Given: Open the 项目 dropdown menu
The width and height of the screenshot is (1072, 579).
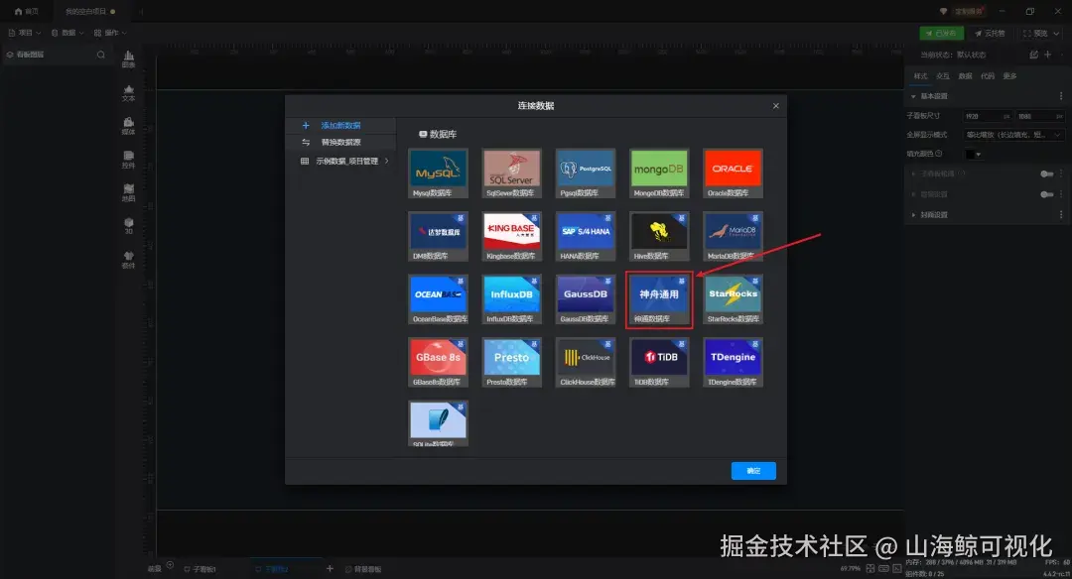Looking at the screenshot, I should pos(25,33).
